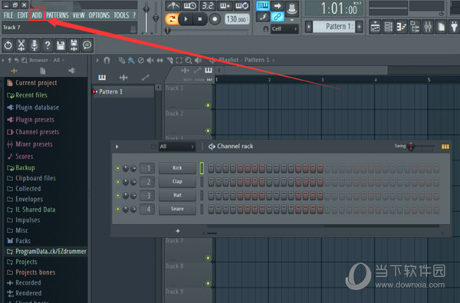Open the Pattern 1 selector dropdown

click(x=333, y=27)
